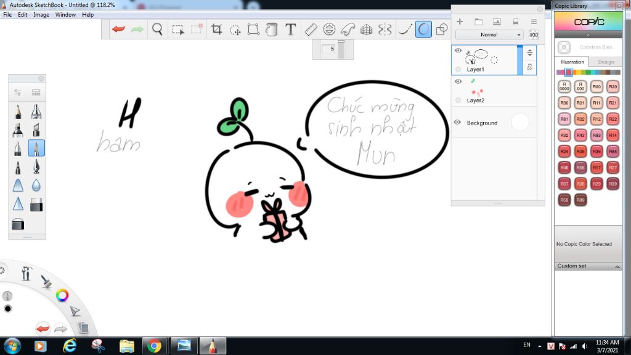Image resolution: width=631 pixels, height=355 pixels.
Task: Enable the Ruler guide tool
Action: point(311,30)
